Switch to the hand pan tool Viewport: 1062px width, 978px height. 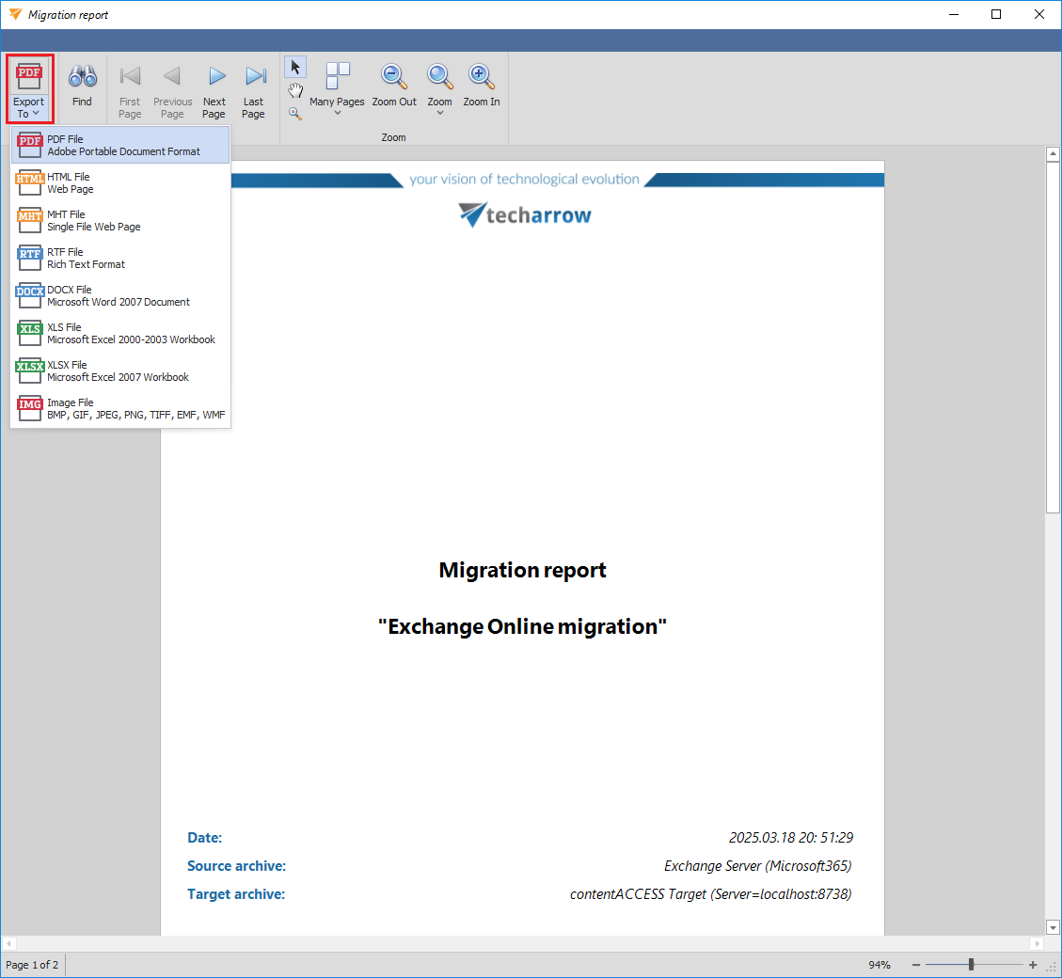click(295, 90)
